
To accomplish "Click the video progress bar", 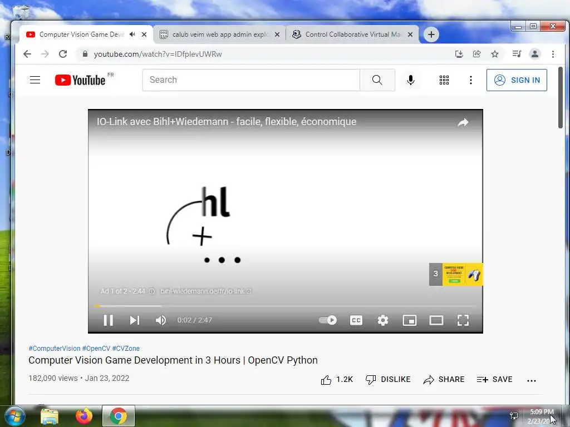I will pyautogui.click(x=286, y=306).
